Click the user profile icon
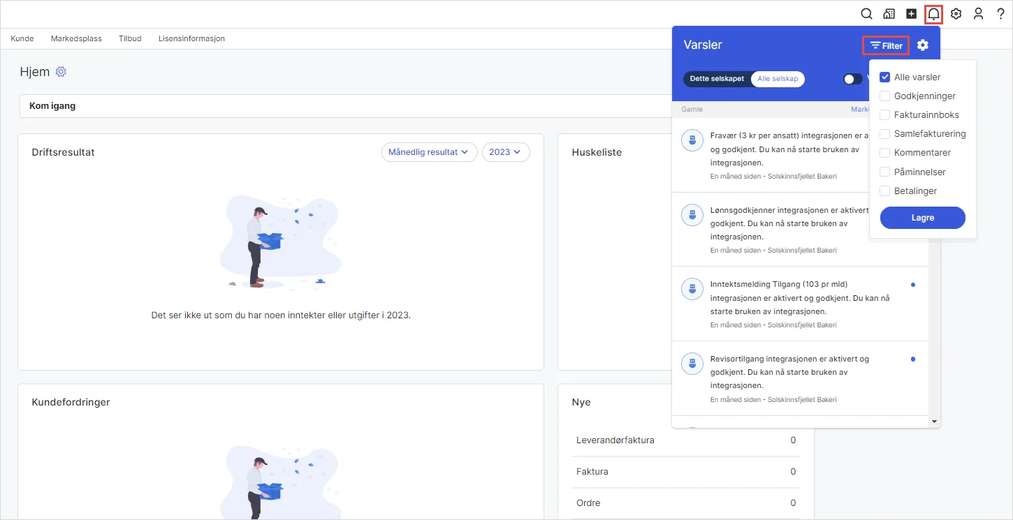The height and width of the screenshot is (520, 1013). [x=979, y=13]
